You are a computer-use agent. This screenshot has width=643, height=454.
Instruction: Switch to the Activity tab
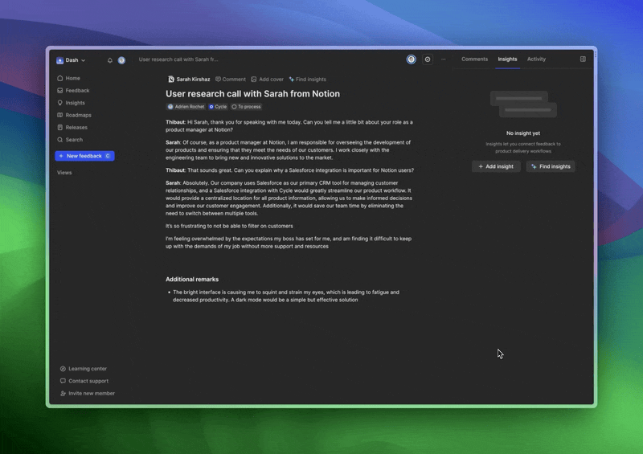[x=536, y=59]
